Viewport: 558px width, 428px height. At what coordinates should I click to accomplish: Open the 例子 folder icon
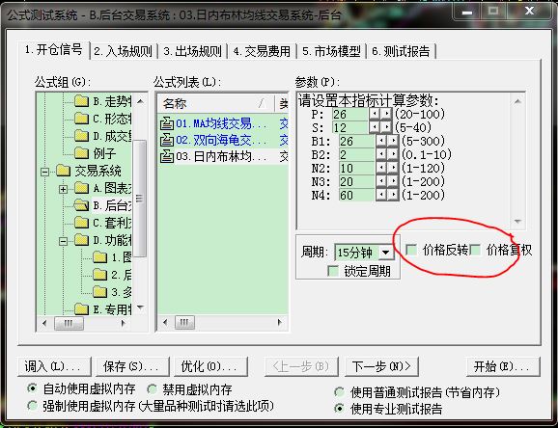81,153
